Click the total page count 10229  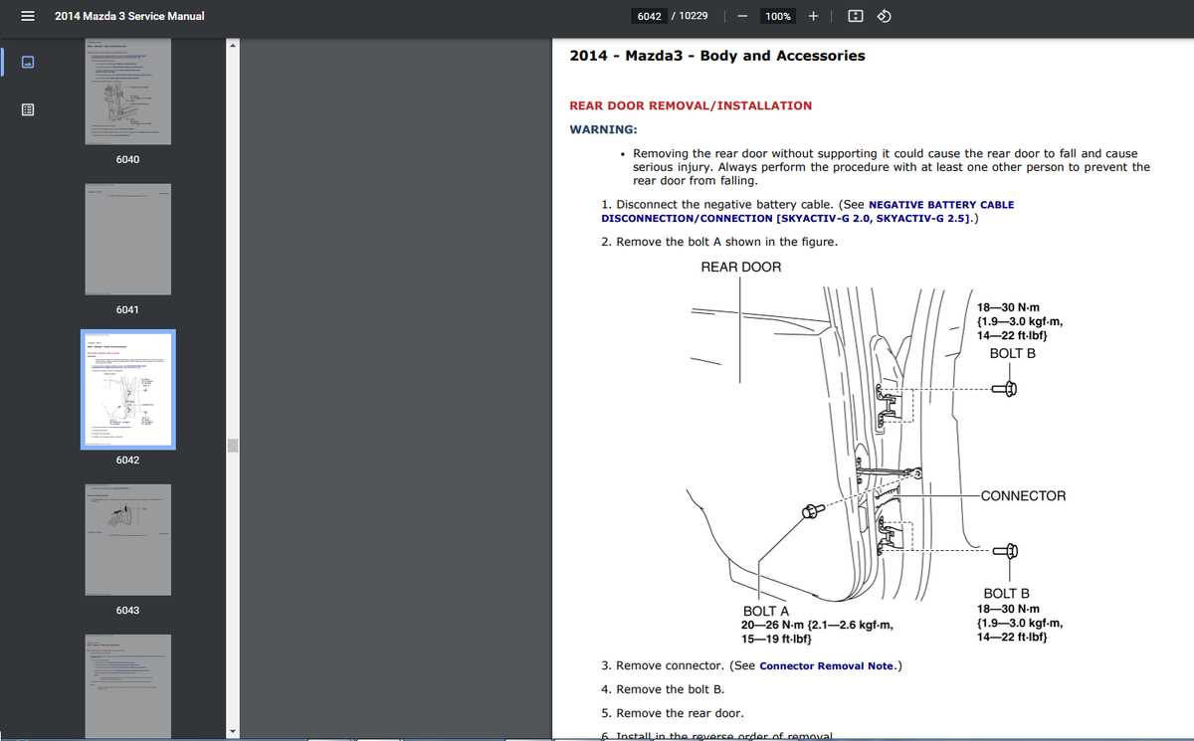[x=692, y=16]
